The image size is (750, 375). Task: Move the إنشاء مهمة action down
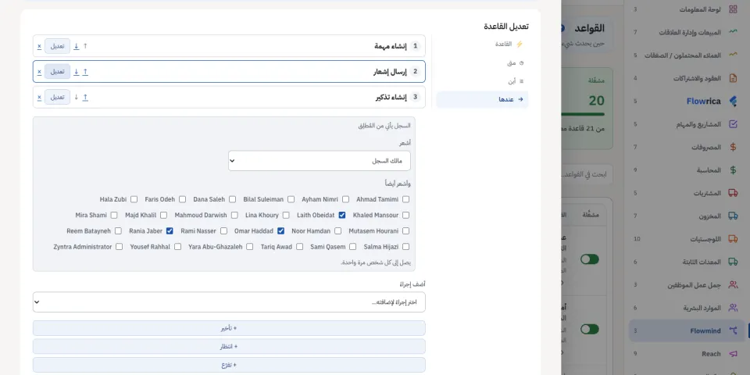[x=76, y=46]
